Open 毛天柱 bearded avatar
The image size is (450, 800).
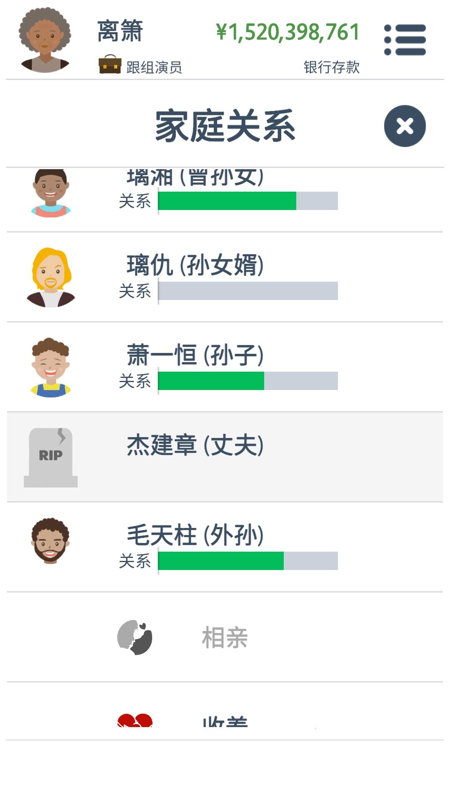pos(50,541)
